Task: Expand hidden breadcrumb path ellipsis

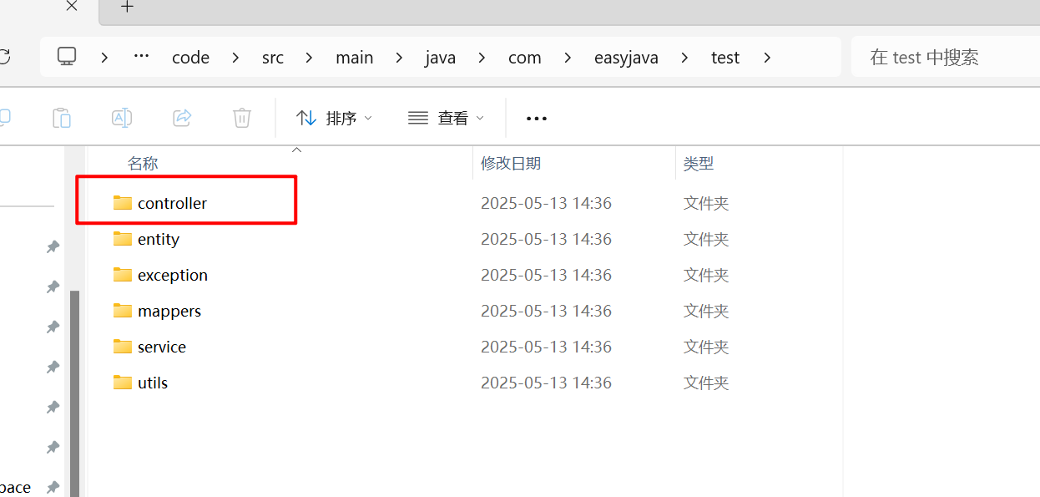Action: (x=141, y=57)
